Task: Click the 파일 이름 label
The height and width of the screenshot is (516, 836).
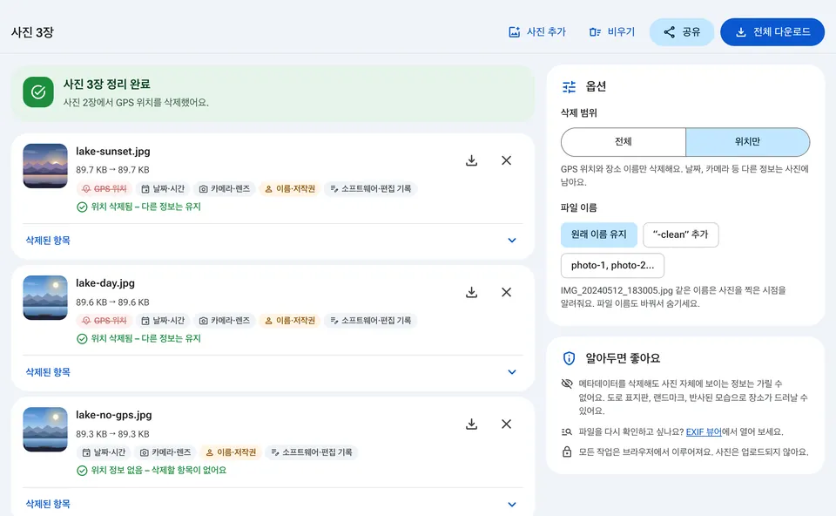Action: point(579,207)
